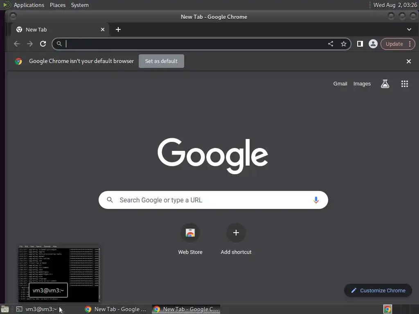The width and height of the screenshot is (419, 314).
Task: Share this page icon in address bar
Action: 331,44
